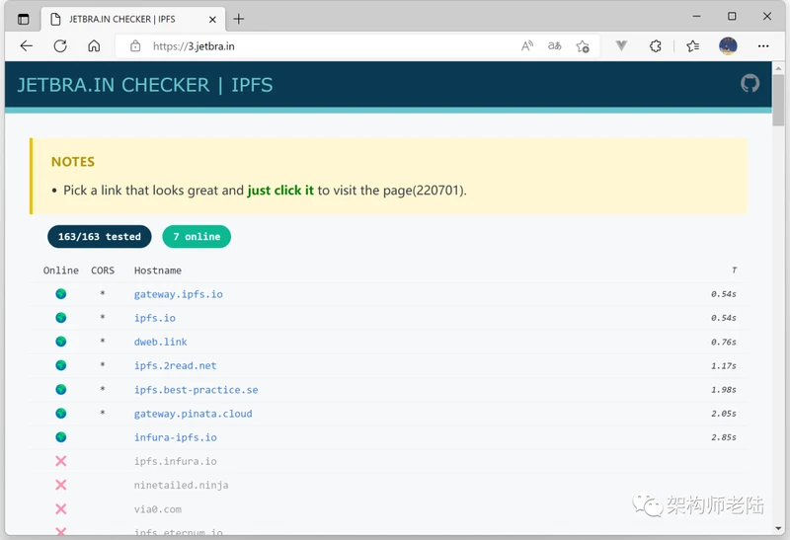Click globe icon for infura-ipfs.io row
Image resolution: width=790 pixels, height=540 pixels.
coord(61,436)
